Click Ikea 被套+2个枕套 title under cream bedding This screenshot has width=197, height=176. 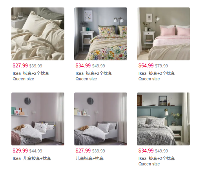31,73
